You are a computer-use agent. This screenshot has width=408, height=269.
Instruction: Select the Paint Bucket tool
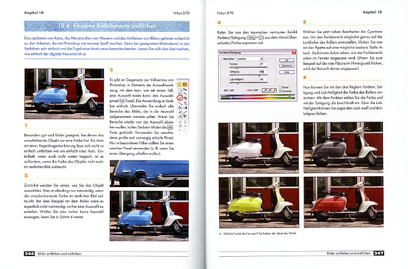pos(180,108)
